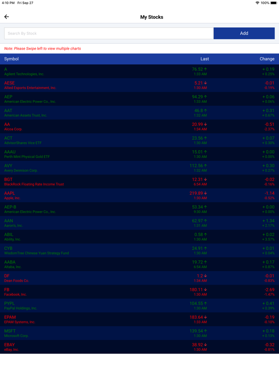Open EBAY eBay, Inc. stock
Screen dimensions: 279x373
[x=139, y=347]
